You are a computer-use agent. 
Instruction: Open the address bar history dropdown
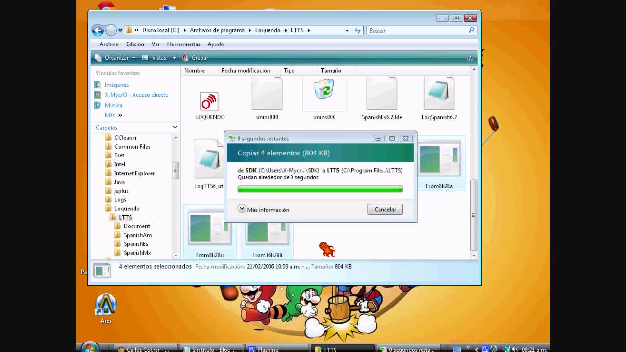pos(347,30)
